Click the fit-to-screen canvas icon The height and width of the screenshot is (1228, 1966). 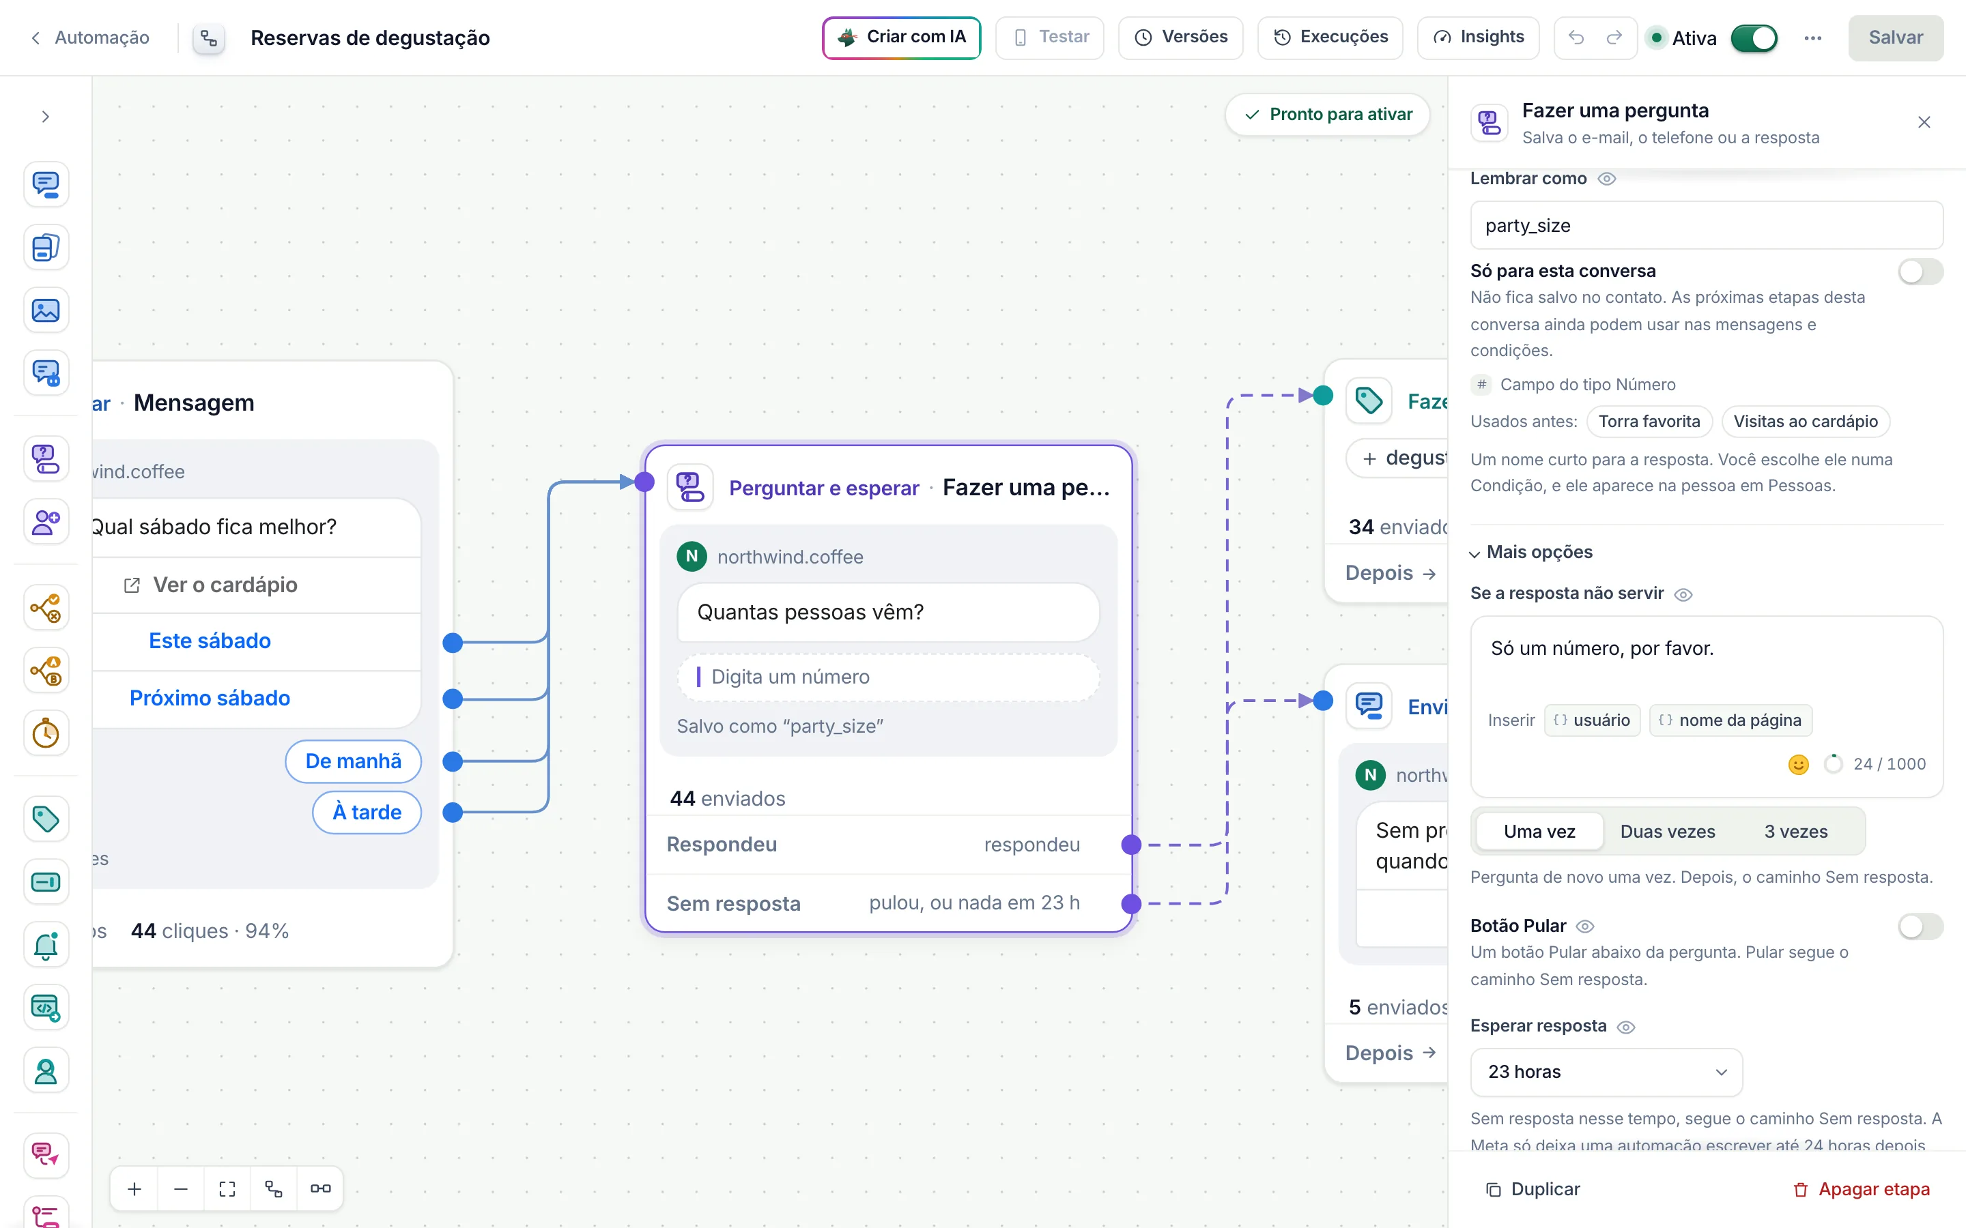tap(227, 1189)
